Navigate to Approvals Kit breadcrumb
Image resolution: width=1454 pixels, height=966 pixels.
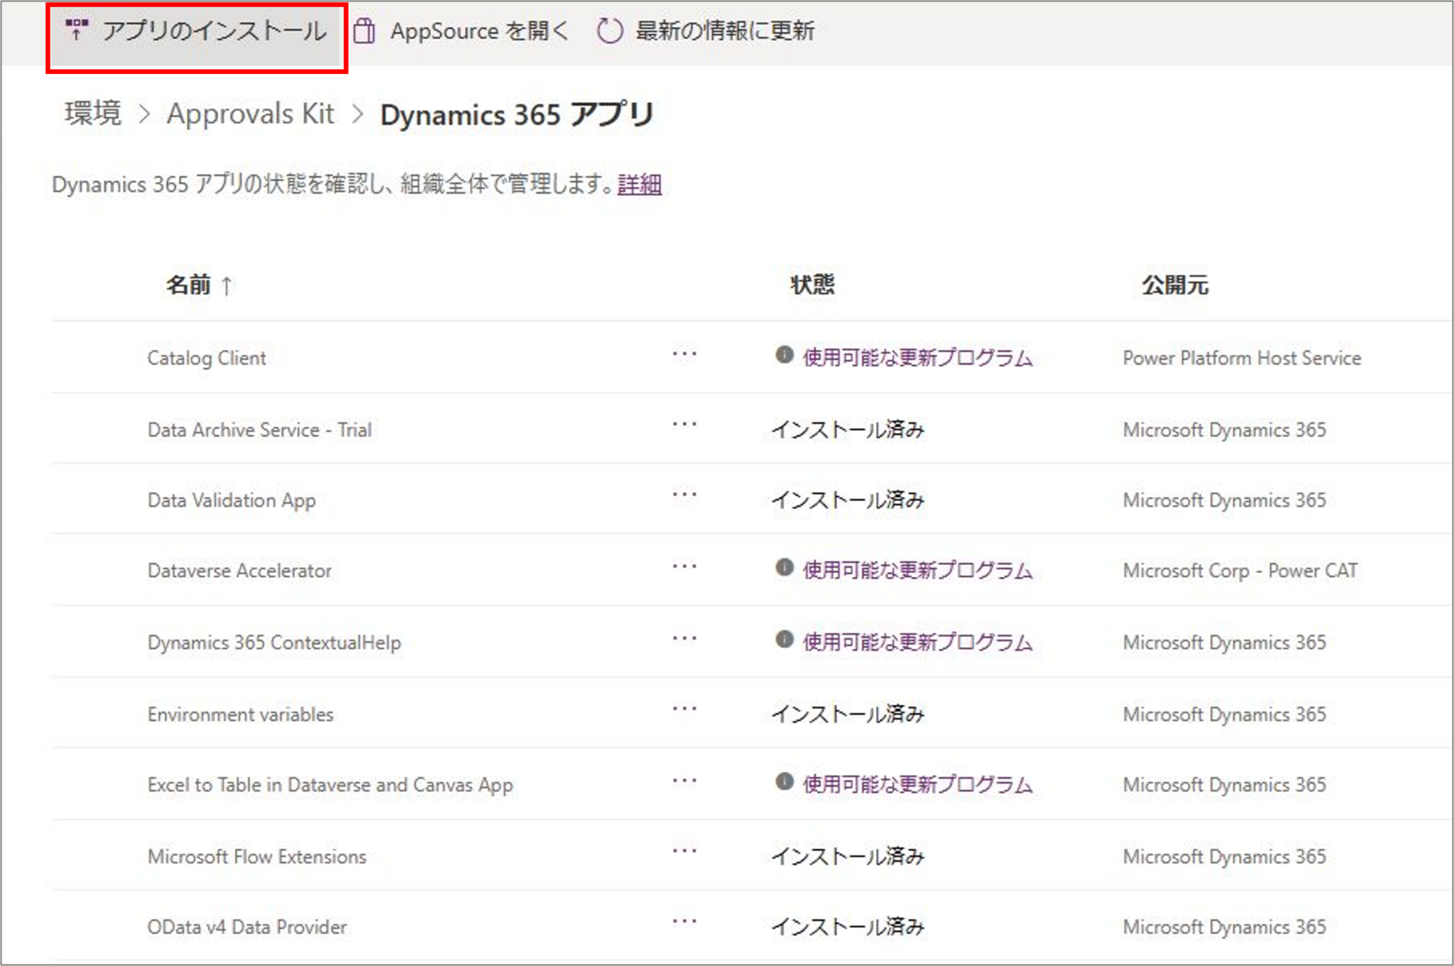point(250,114)
